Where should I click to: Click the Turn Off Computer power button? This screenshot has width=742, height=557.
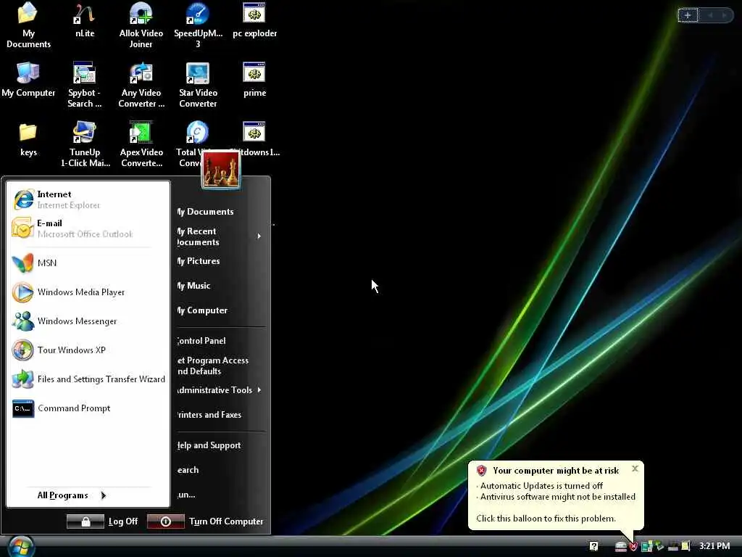tap(166, 521)
